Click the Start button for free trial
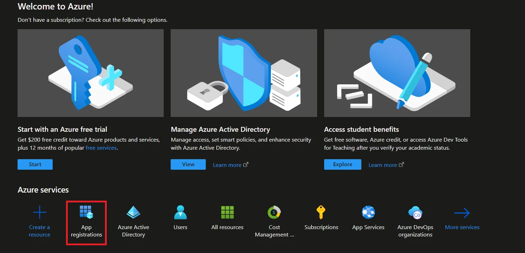The image size is (525, 253). (35, 164)
